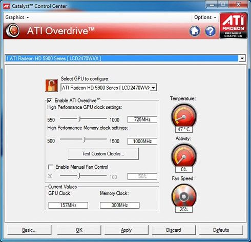Click the Test Custom Clocks button

coord(103,154)
